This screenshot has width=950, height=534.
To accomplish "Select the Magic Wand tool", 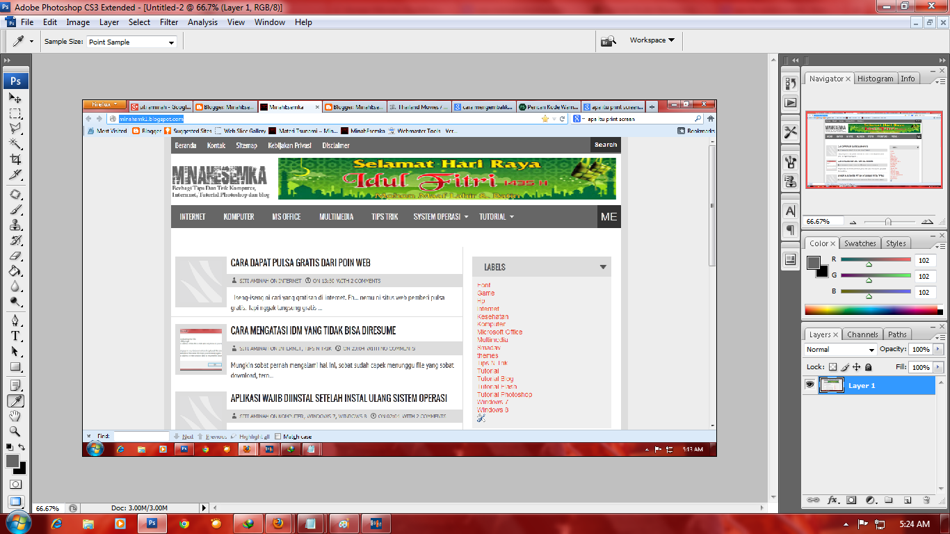I will (x=15, y=145).
